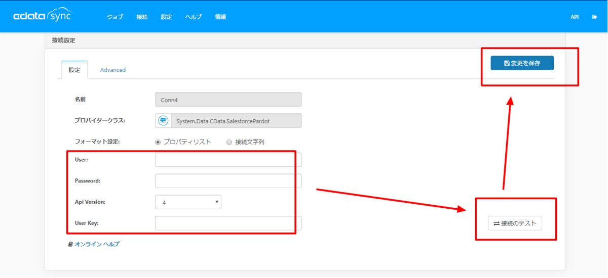Image resolution: width=608 pixels, height=278 pixels.
Task: Open the 設定 menu in header
Action: (167, 17)
